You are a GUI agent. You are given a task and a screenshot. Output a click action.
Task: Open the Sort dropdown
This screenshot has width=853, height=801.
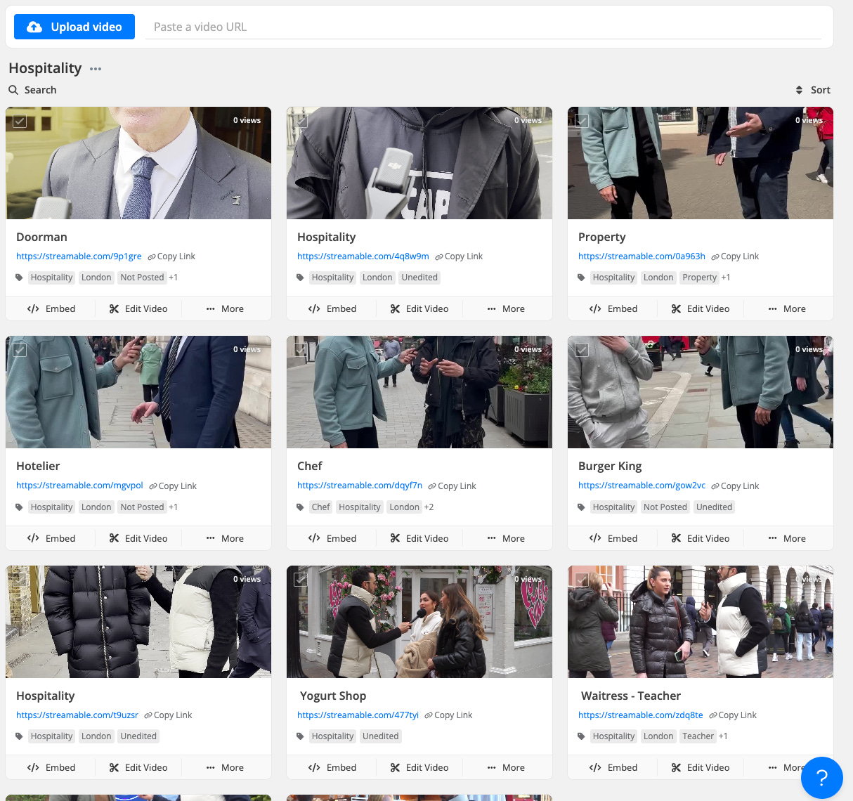point(813,90)
